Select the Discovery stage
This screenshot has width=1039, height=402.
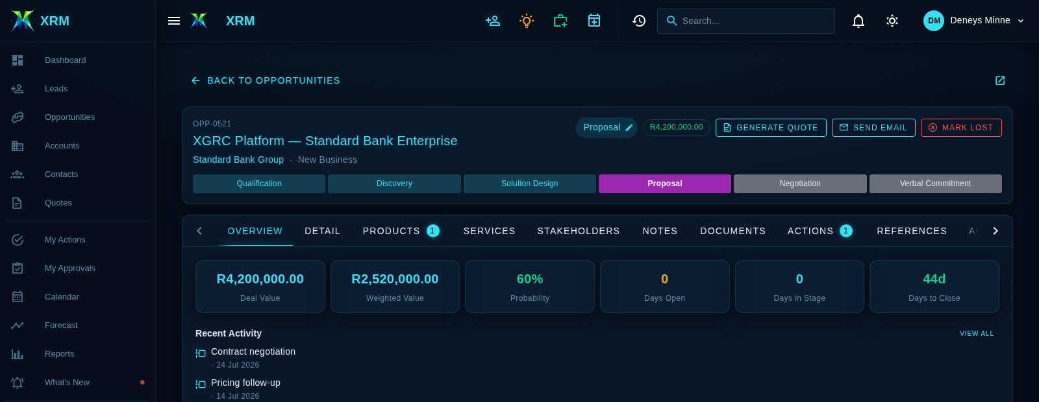pos(394,183)
